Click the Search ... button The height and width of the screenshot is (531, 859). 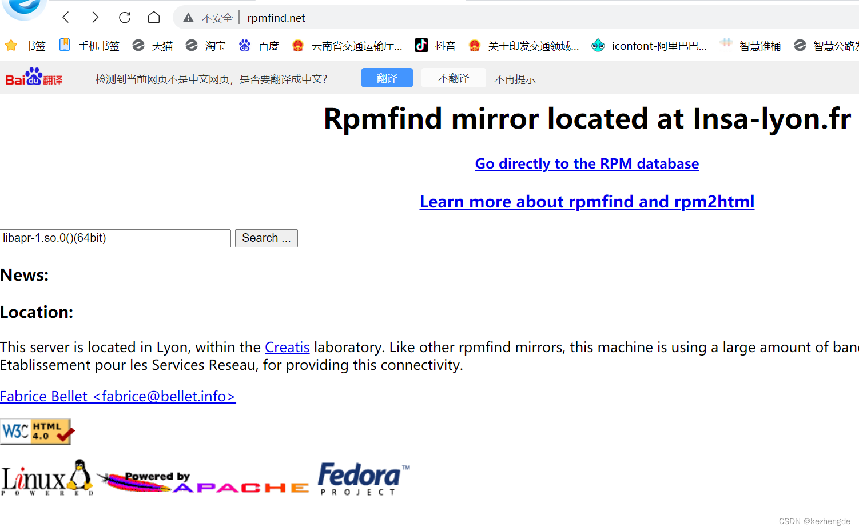266,238
